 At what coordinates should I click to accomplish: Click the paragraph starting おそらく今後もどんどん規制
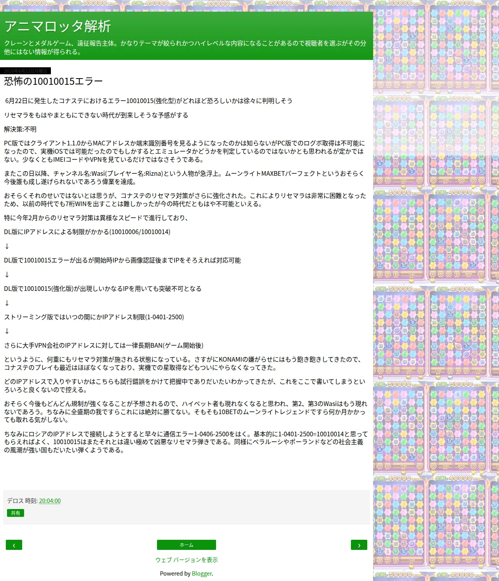point(186,411)
